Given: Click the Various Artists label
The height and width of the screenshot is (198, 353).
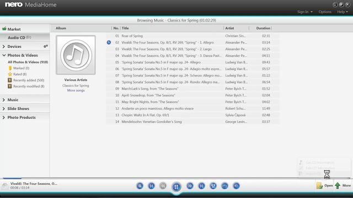Looking at the screenshot, I should (76, 80).
